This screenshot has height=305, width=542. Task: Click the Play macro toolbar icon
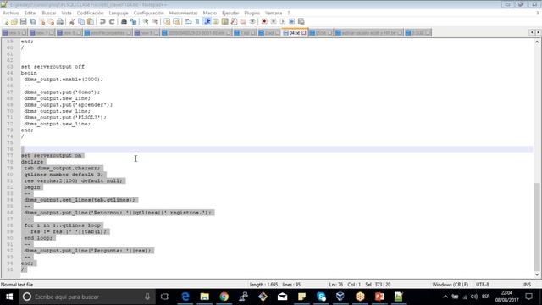tap(282, 21)
